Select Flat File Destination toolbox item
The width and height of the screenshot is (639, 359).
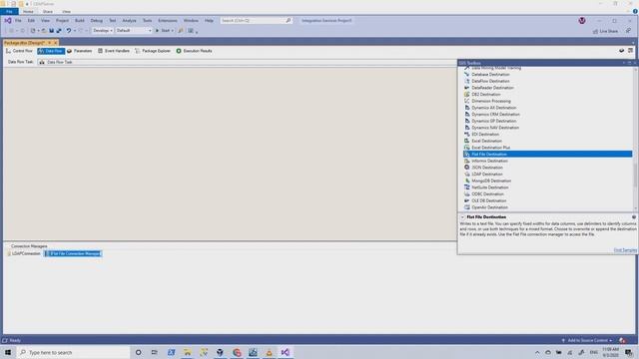[548, 155]
